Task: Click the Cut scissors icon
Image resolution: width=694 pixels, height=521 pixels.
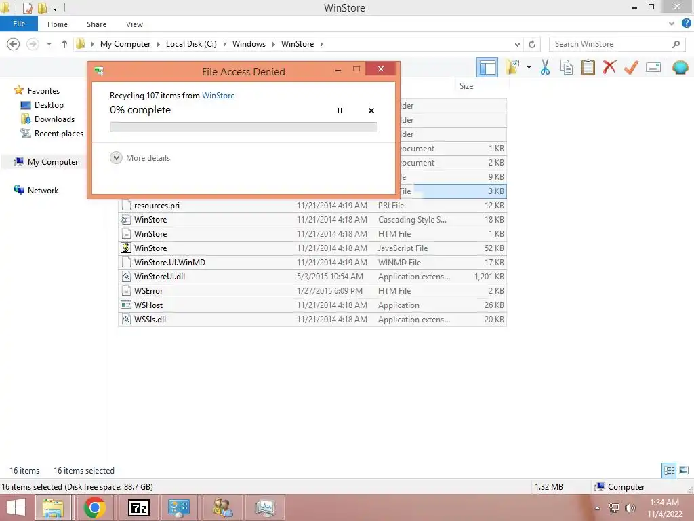Action: click(x=546, y=68)
